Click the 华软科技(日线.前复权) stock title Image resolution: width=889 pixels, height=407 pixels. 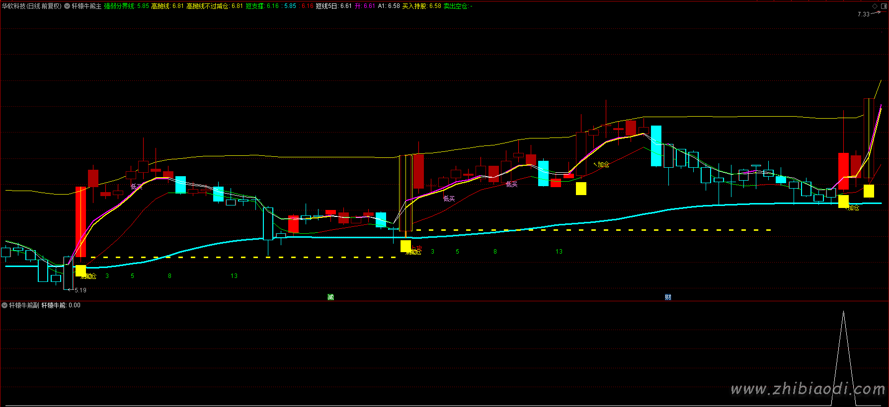tap(31, 6)
